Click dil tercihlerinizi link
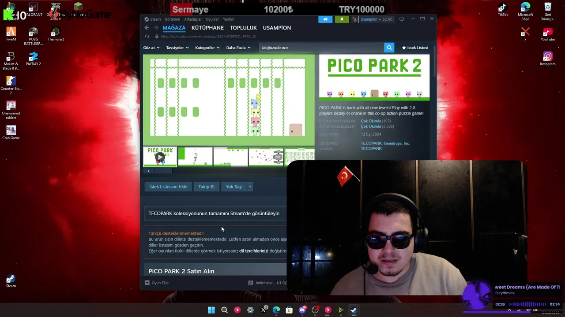 tap(254, 251)
